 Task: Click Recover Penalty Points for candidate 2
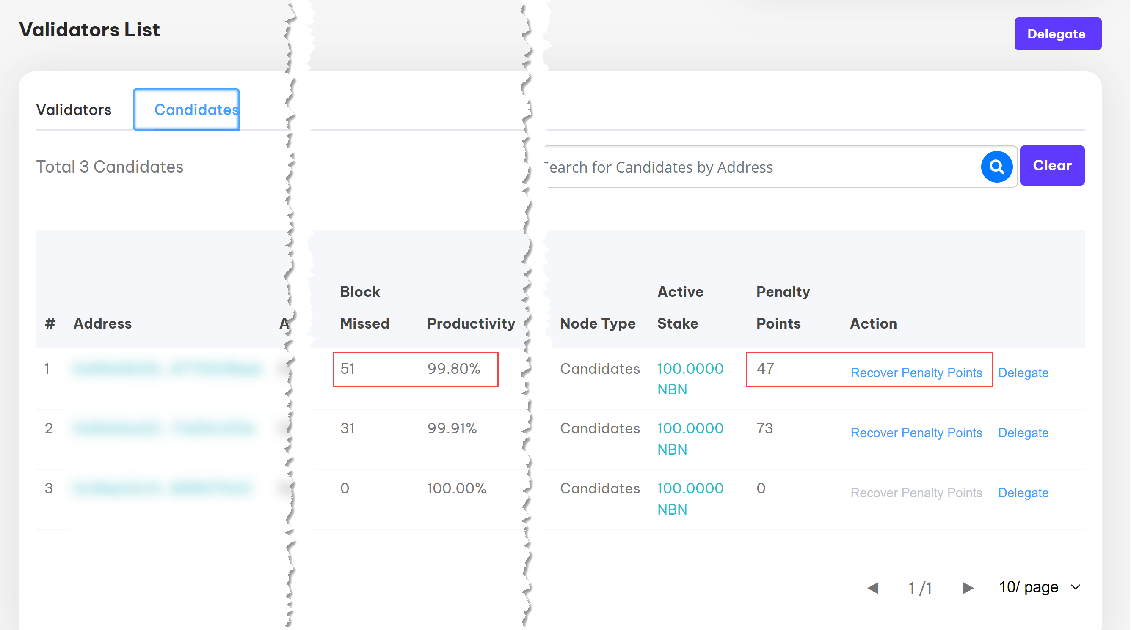click(917, 432)
